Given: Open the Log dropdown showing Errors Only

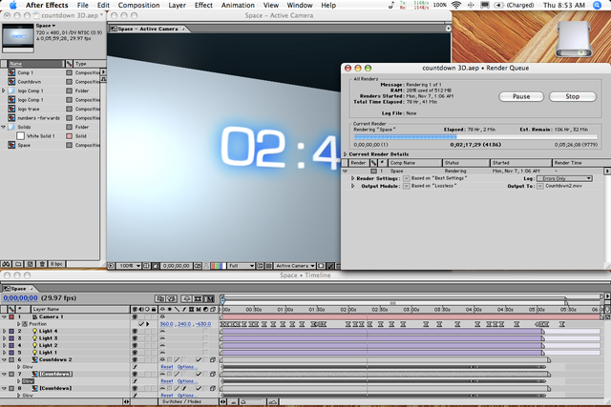Looking at the screenshot, I should tap(562, 178).
